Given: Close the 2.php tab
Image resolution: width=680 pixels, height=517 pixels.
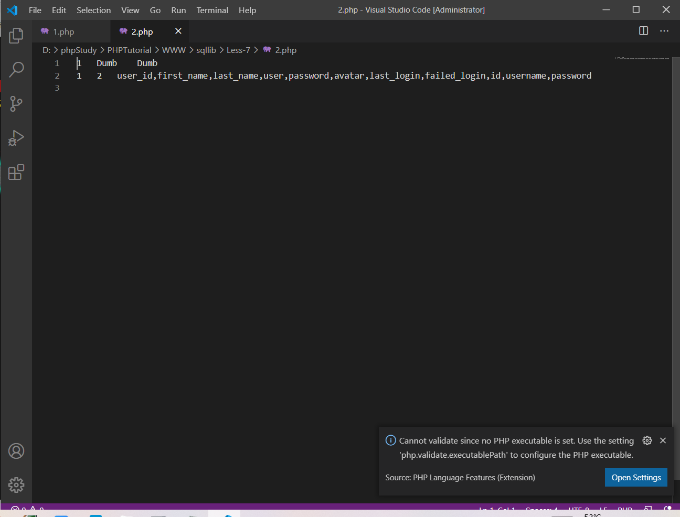Looking at the screenshot, I should [178, 31].
